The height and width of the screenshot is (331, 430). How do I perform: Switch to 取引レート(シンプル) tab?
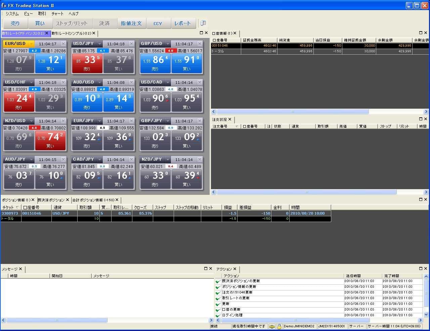[71, 33]
